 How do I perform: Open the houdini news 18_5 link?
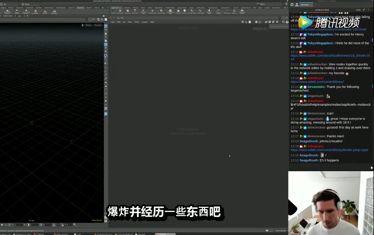point(330,57)
